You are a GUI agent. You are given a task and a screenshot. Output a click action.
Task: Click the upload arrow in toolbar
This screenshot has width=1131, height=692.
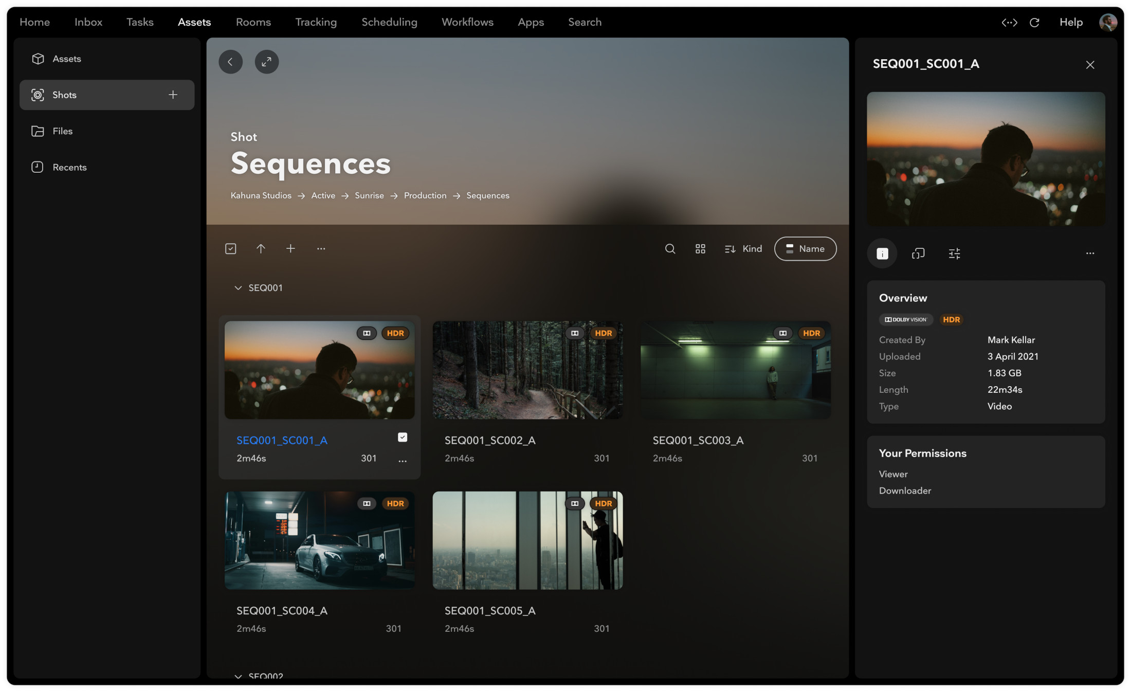261,249
